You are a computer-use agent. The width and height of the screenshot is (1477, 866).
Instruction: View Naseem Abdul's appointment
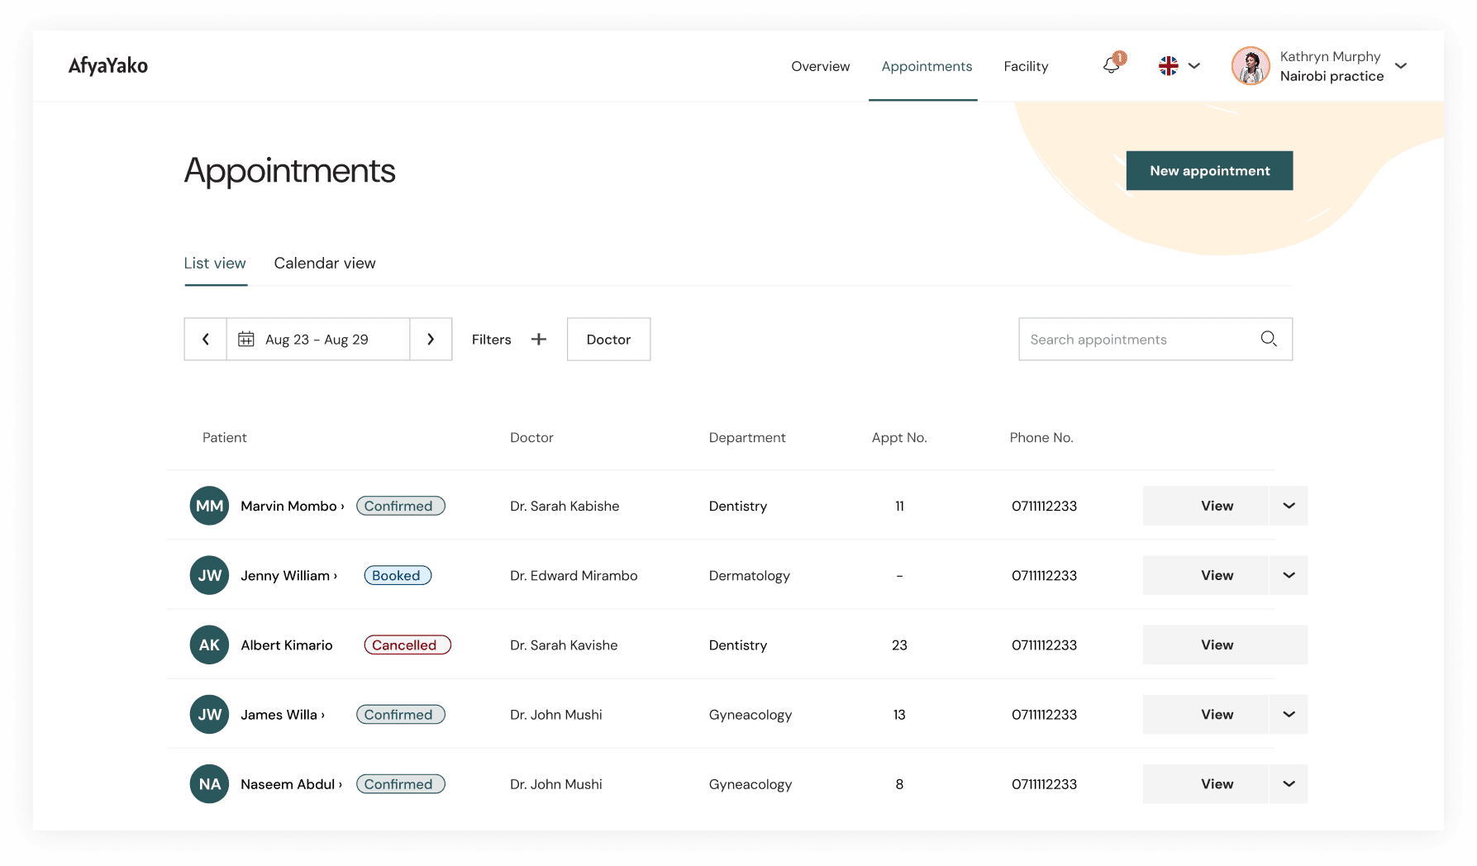click(1205, 783)
